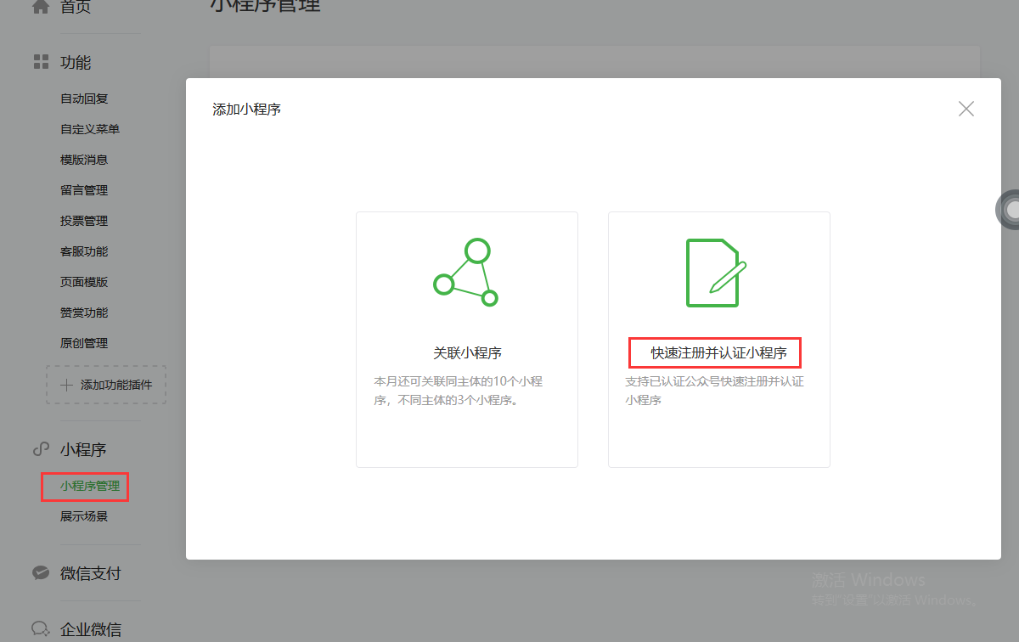Choose 快速注册并认证小程序 option title
The image size is (1019, 642).
coord(718,352)
